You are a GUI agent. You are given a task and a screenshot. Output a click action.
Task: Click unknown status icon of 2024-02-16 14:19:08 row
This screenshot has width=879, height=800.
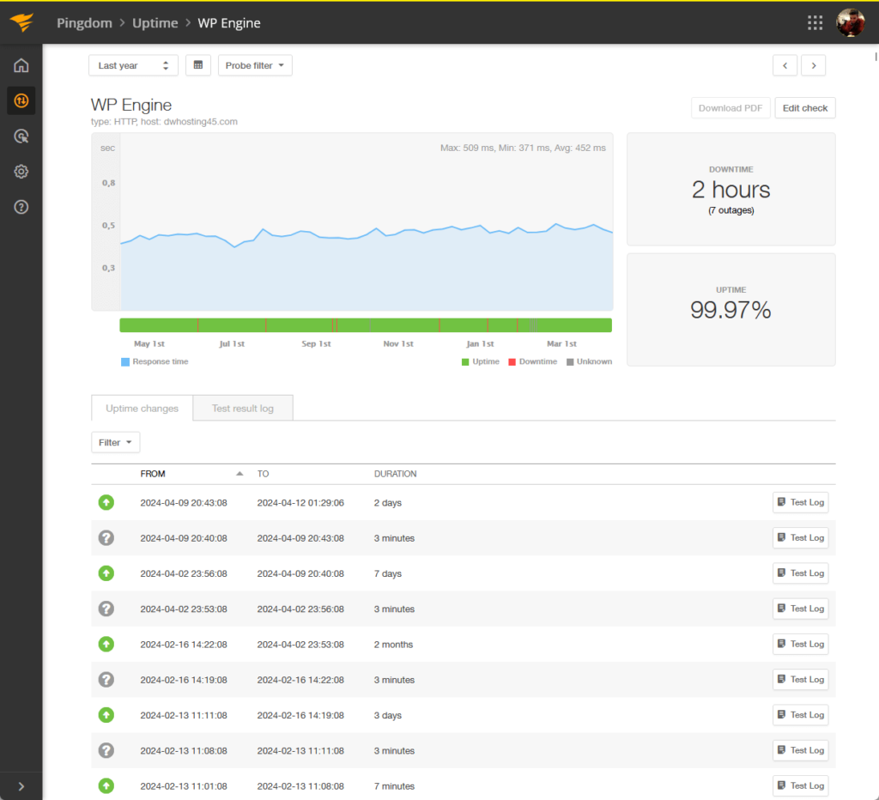click(106, 680)
